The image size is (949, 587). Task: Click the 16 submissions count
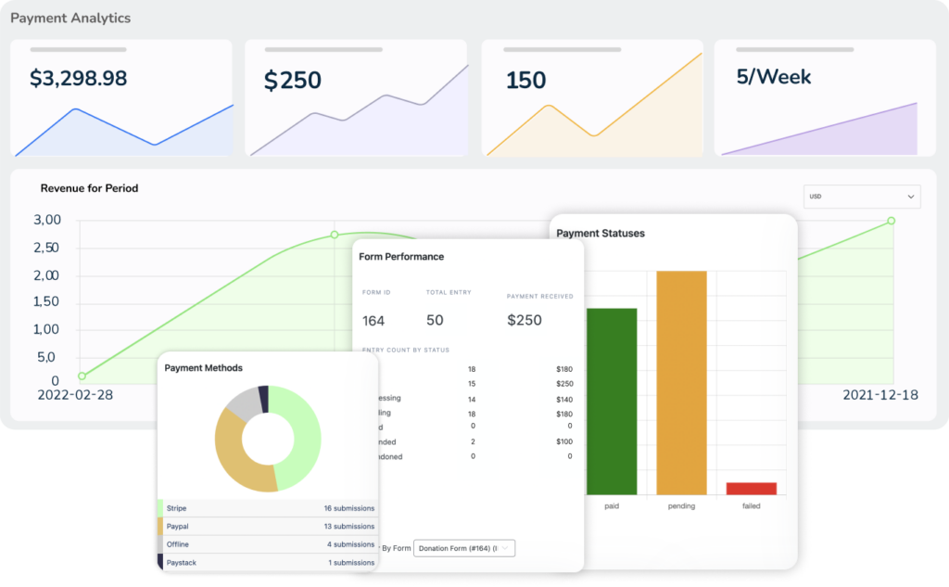(348, 508)
